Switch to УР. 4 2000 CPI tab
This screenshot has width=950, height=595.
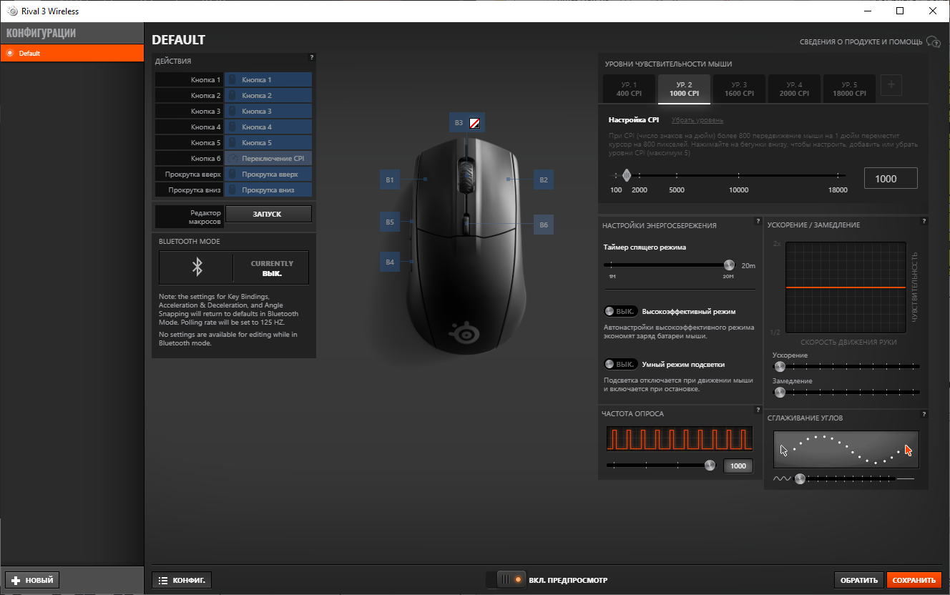tap(794, 89)
